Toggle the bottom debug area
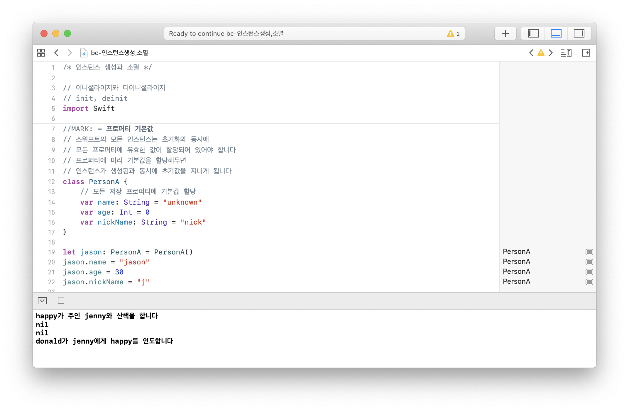Image resolution: width=629 pixels, height=411 pixels. 556,33
